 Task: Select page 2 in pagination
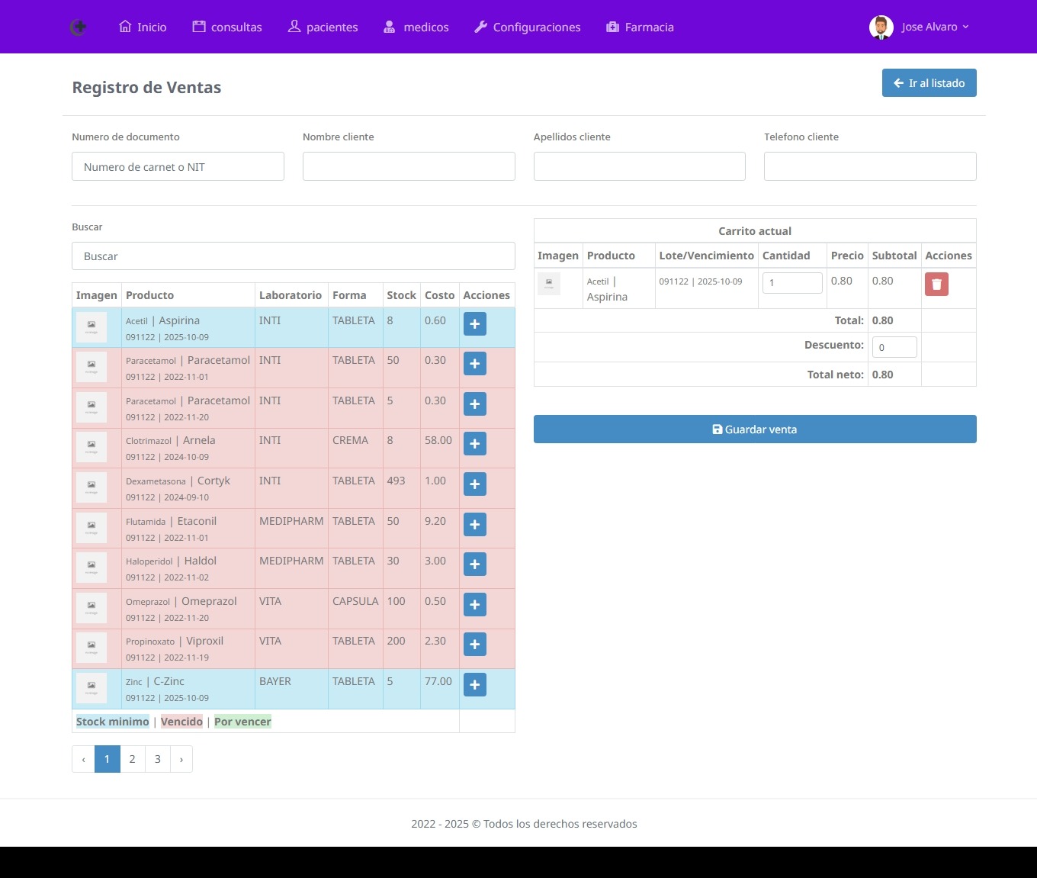click(132, 759)
